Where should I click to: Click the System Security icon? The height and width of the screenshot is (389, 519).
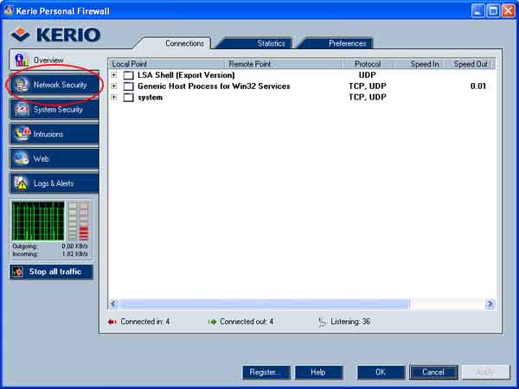[x=22, y=110]
